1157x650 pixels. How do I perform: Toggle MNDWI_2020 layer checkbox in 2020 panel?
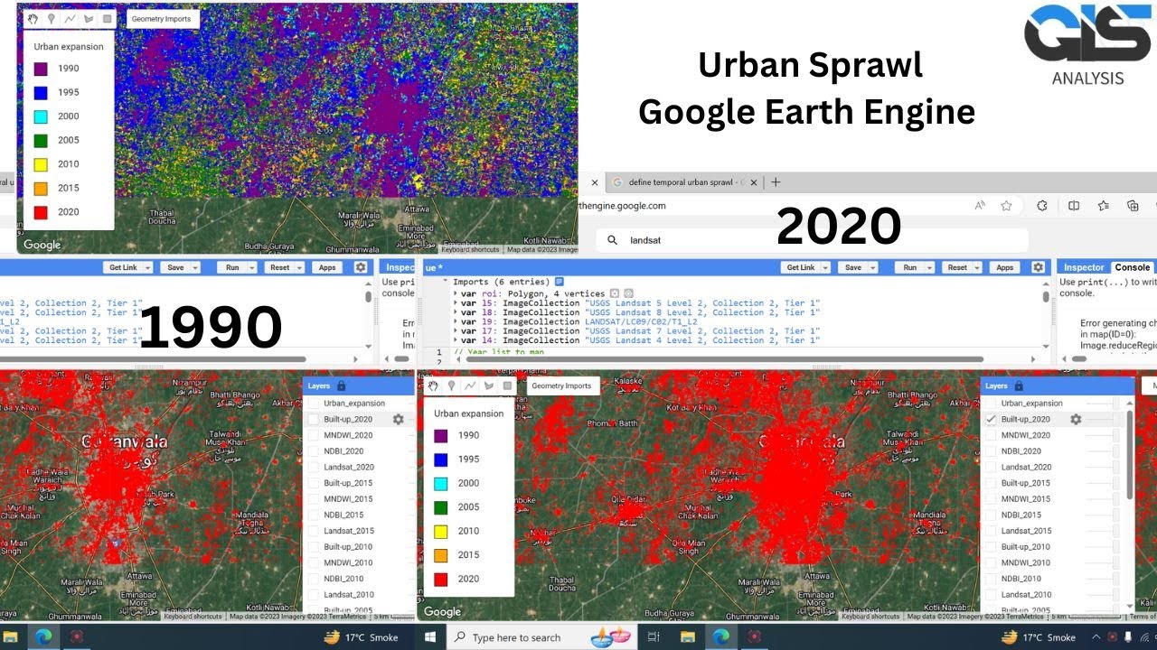pos(992,435)
